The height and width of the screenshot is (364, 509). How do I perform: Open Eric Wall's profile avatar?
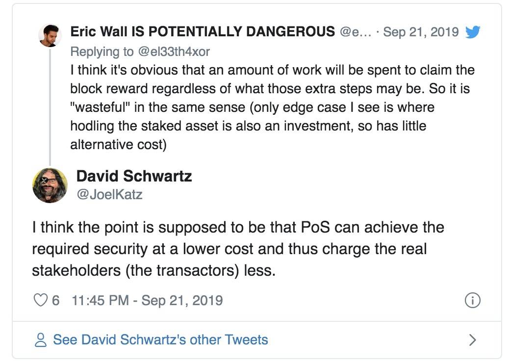[50, 35]
